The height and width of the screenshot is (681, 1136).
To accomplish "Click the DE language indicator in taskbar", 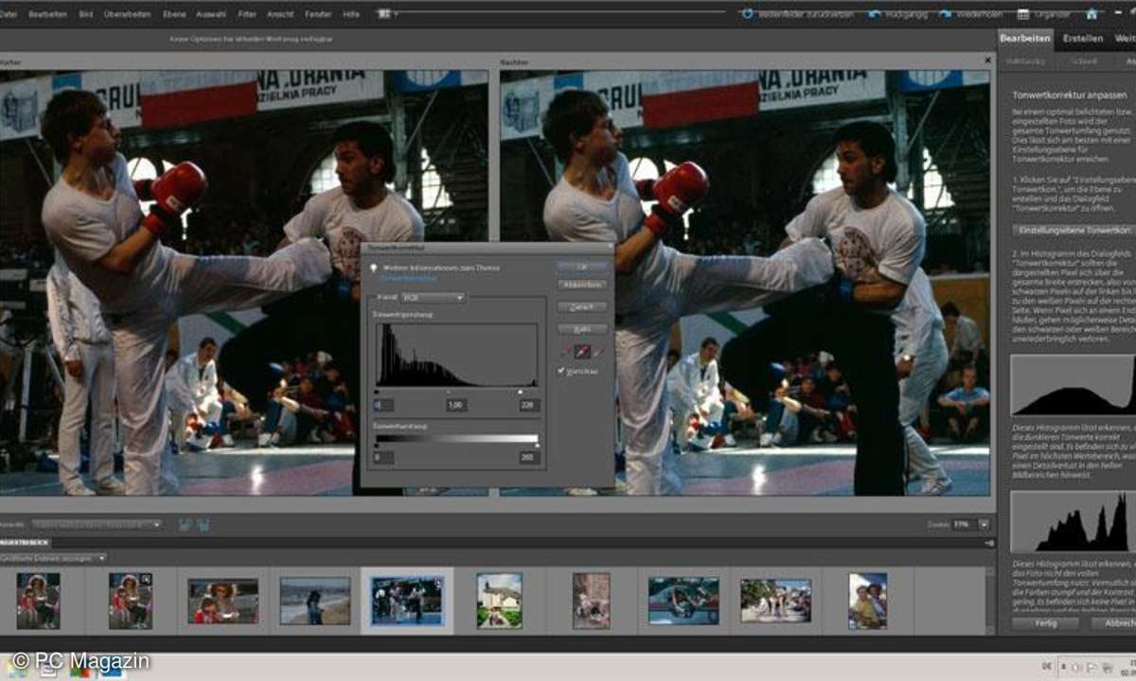I will [x=1049, y=667].
